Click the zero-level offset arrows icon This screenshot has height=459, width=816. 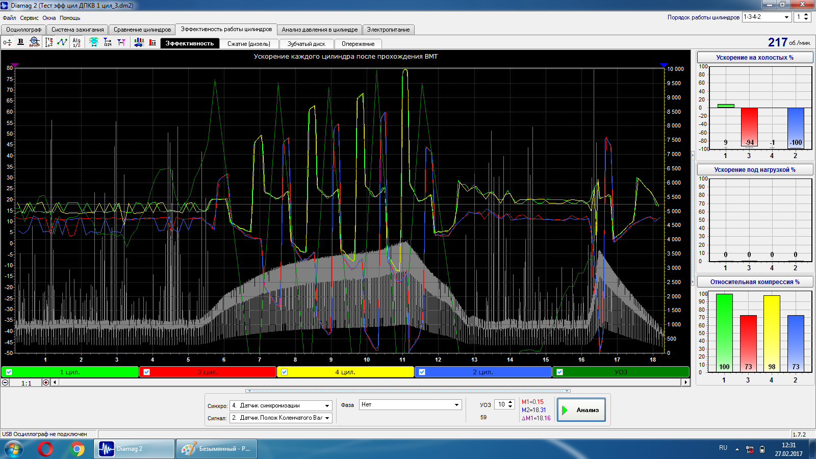(8, 42)
